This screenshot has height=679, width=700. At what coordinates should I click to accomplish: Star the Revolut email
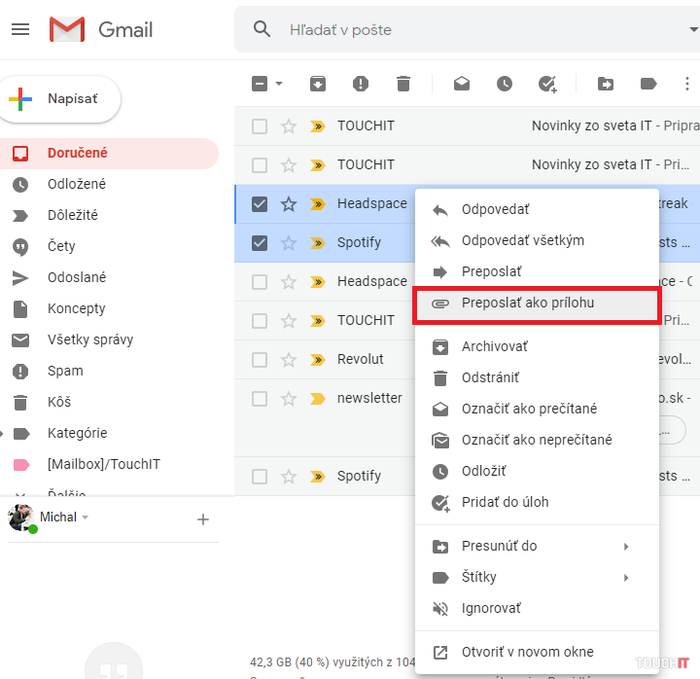(289, 359)
